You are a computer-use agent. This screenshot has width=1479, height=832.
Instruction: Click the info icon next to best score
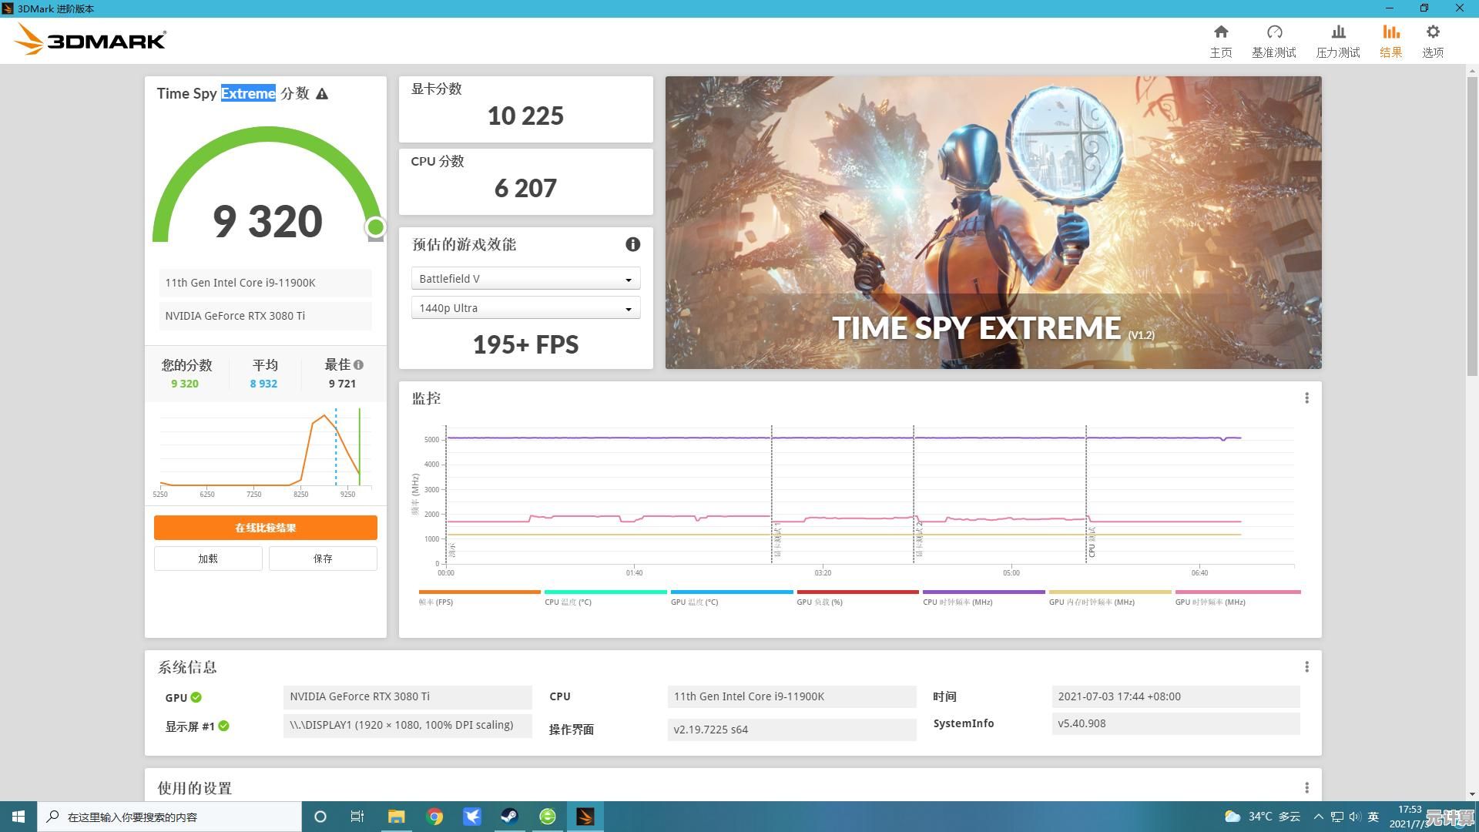point(358,365)
